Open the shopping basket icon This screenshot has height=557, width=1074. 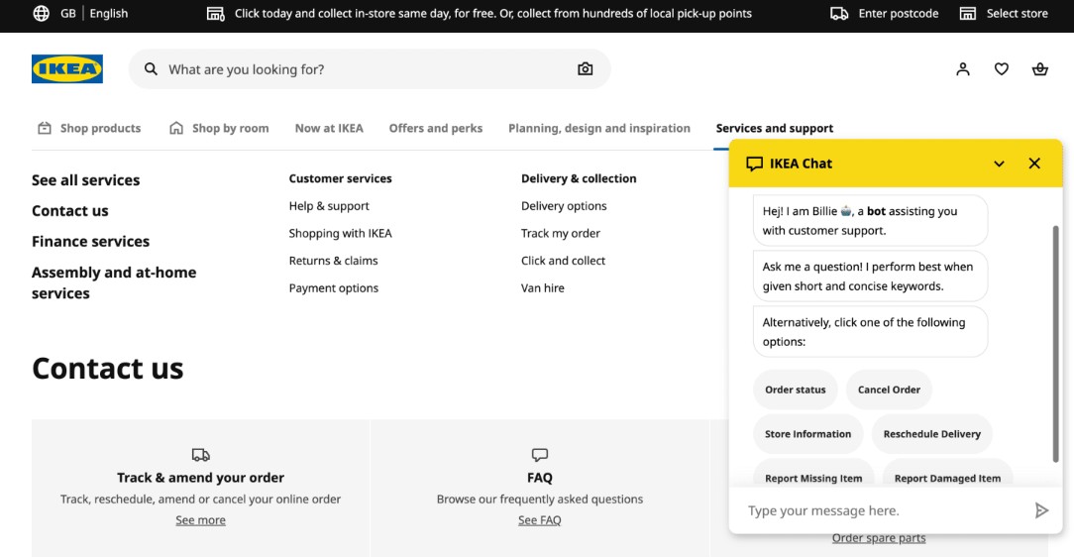[1039, 68]
